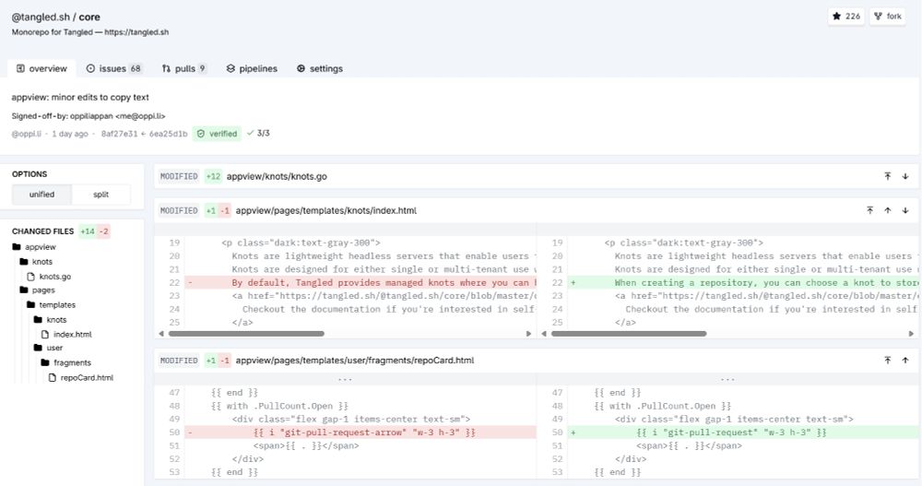Click removed line 22 in index.html diff
This screenshot has width=922, height=486.
345,282
